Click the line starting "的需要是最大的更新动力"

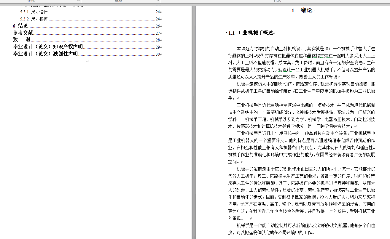(302, 70)
